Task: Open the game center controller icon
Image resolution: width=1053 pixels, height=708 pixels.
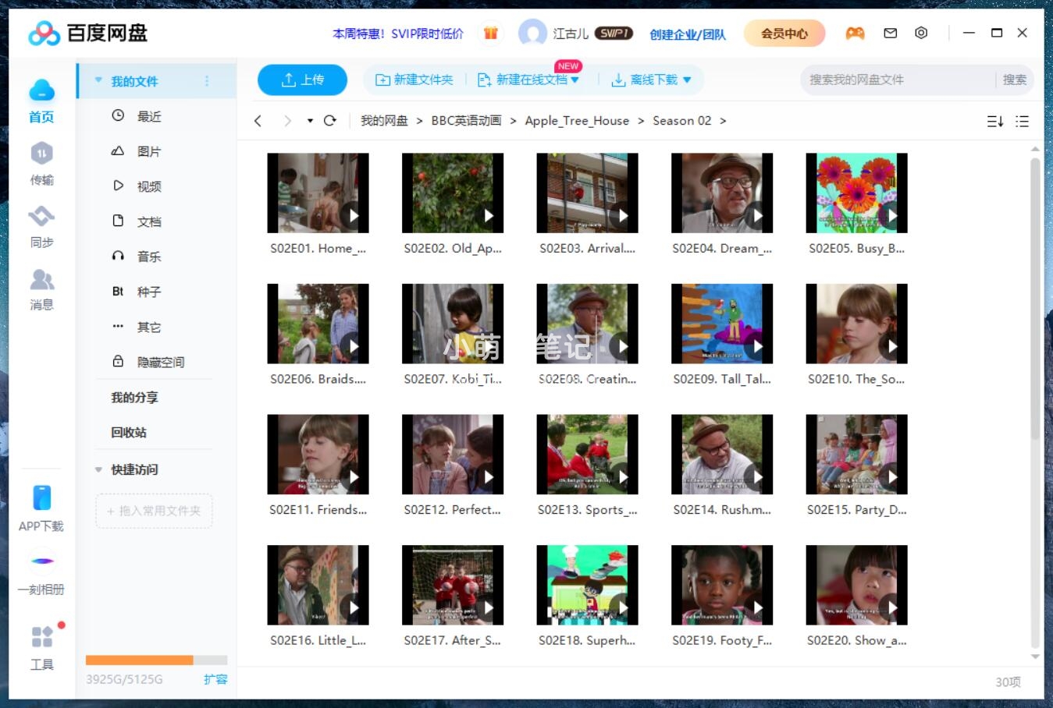Action: coord(854,33)
